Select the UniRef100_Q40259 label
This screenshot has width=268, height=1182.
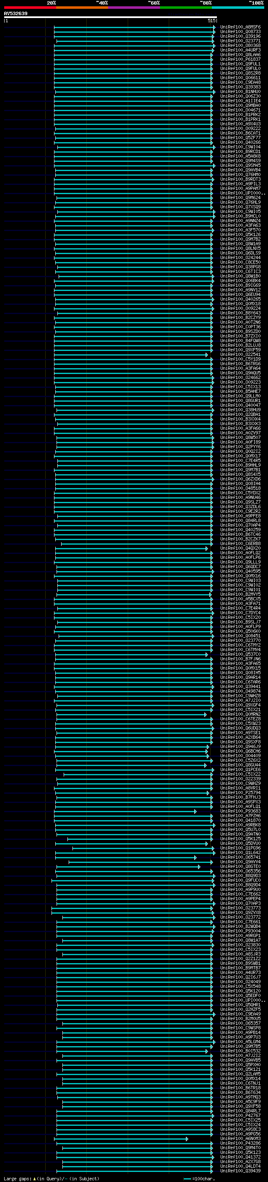point(240,530)
